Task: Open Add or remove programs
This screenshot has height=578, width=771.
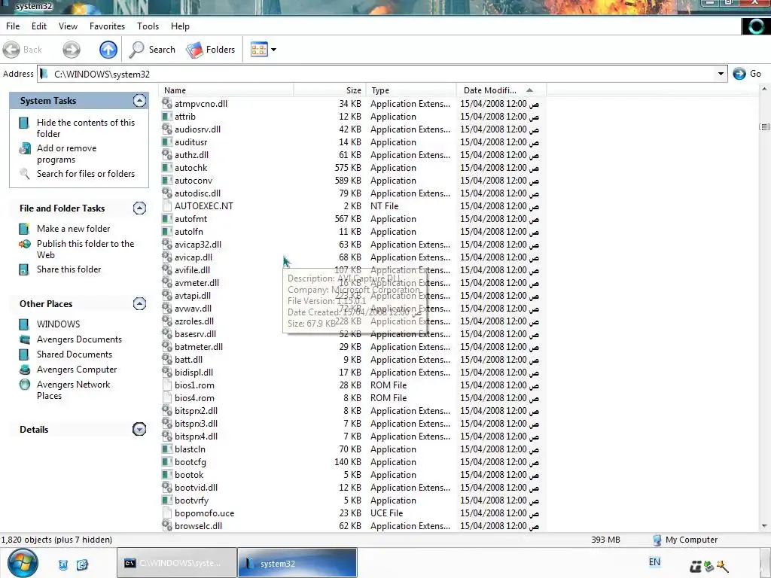Action: pyautogui.click(x=66, y=154)
